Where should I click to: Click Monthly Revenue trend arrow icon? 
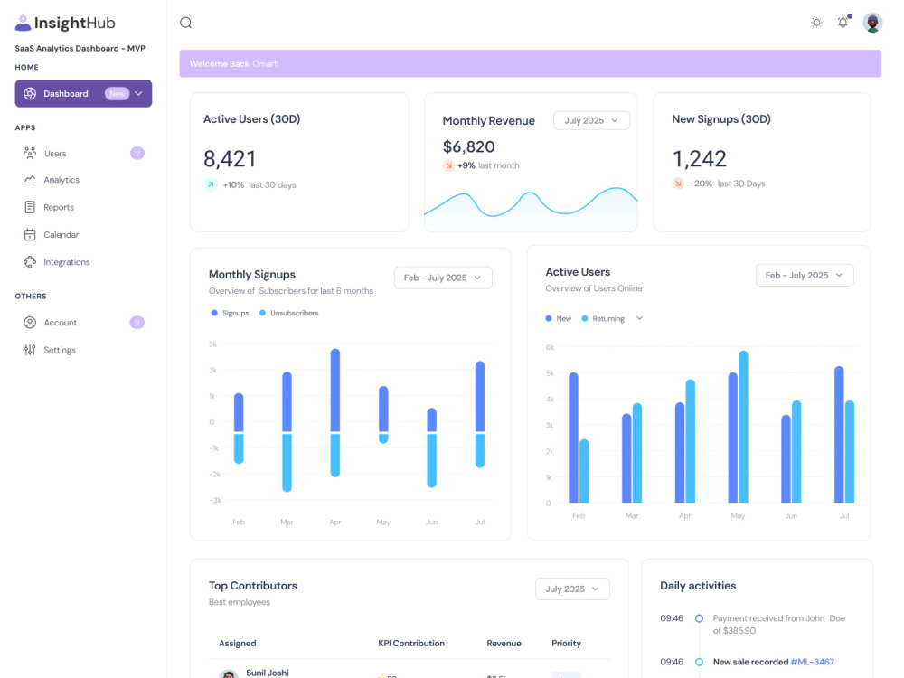pos(448,165)
